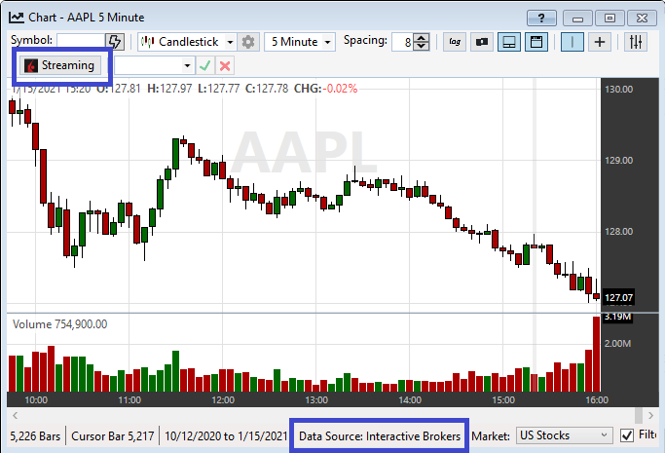Click the 14:00 time axis label
Screen dimensions: 665x453
tap(410, 400)
